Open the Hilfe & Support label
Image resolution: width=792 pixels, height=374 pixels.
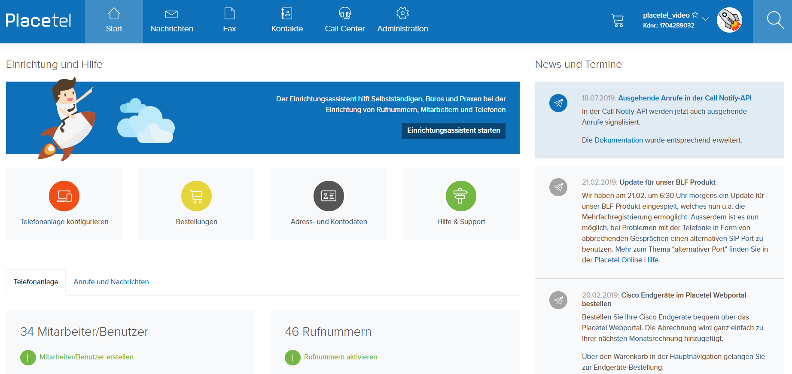click(461, 222)
